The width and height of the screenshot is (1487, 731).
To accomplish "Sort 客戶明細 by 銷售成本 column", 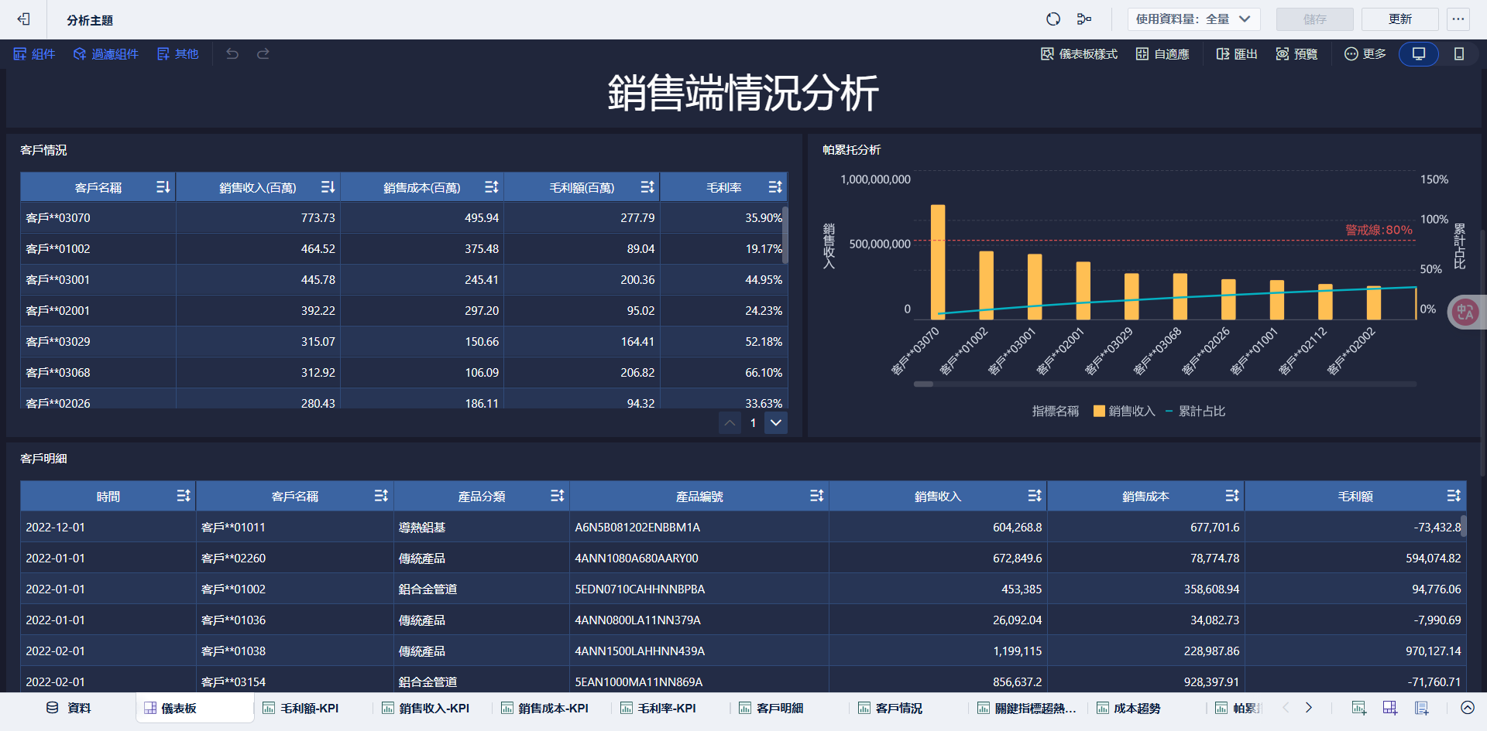I will (1232, 496).
